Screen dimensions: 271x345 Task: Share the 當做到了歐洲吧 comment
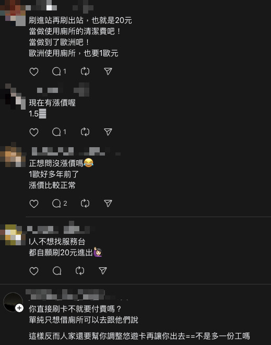(x=108, y=72)
